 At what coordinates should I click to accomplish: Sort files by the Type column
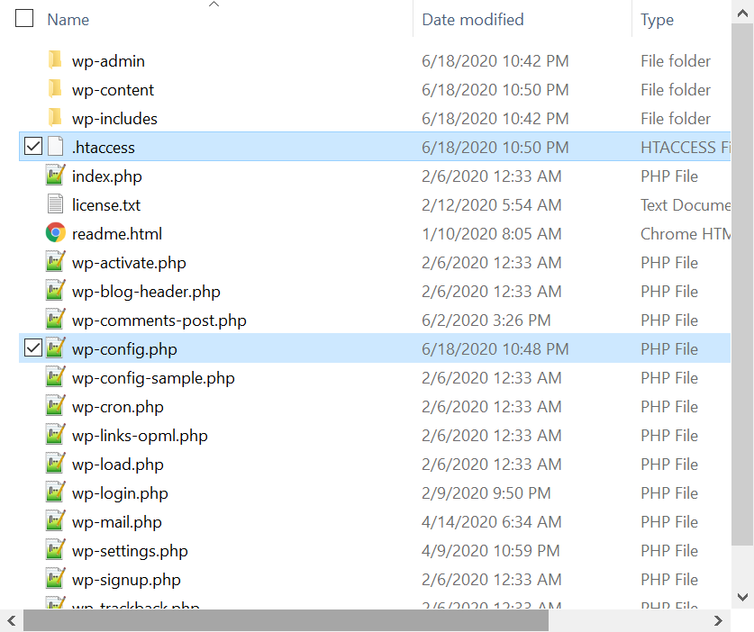coord(657,20)
